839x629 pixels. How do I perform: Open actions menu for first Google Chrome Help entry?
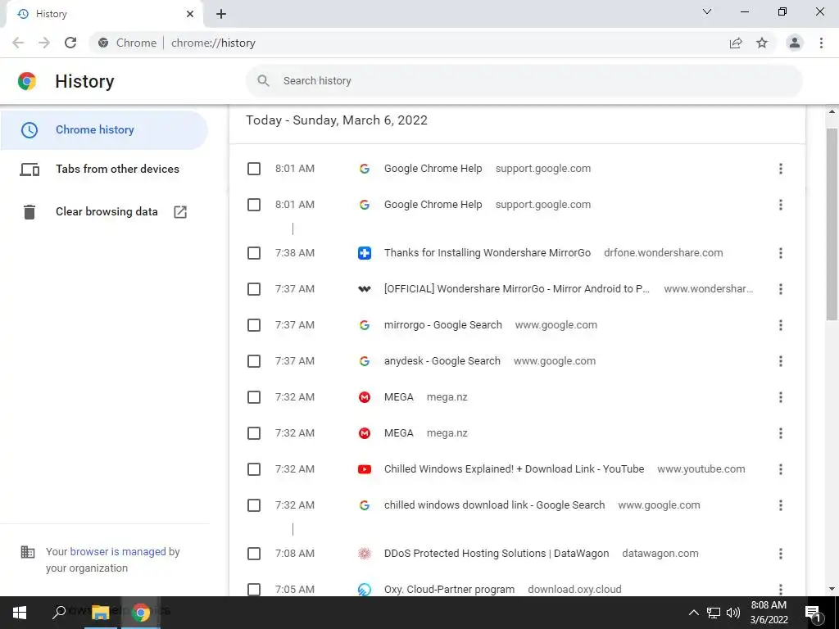[x=781, y=169]
